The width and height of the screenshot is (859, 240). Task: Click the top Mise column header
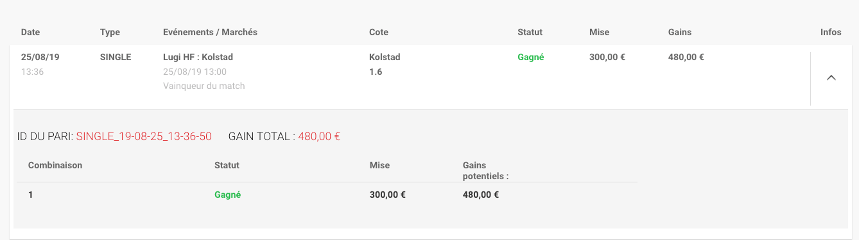pos(599,32)
